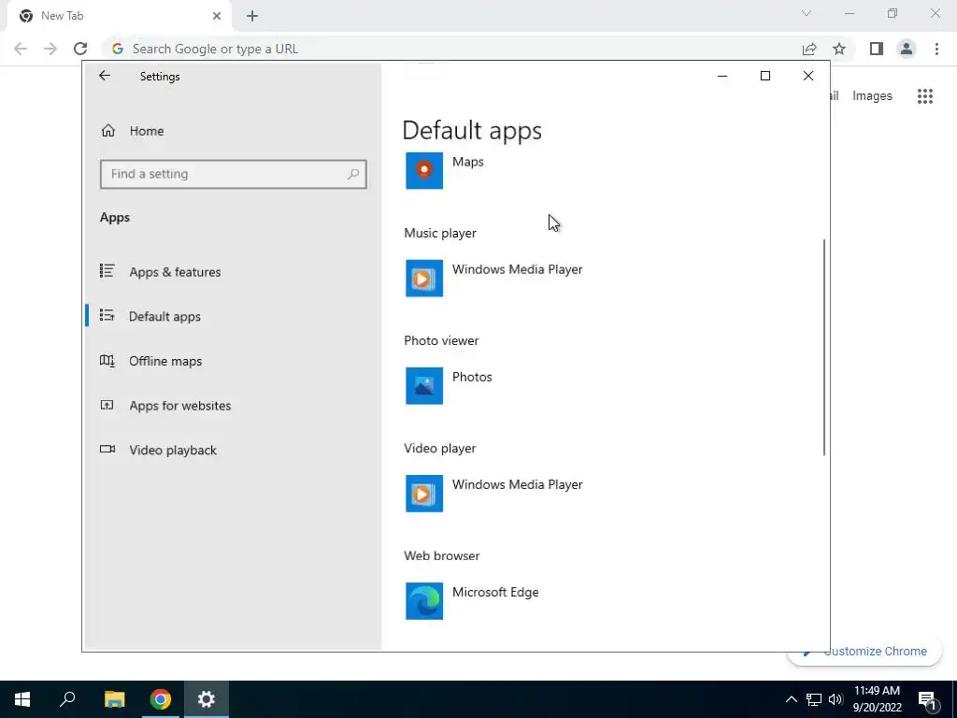Click the Find a setting search box

point(233,174)
